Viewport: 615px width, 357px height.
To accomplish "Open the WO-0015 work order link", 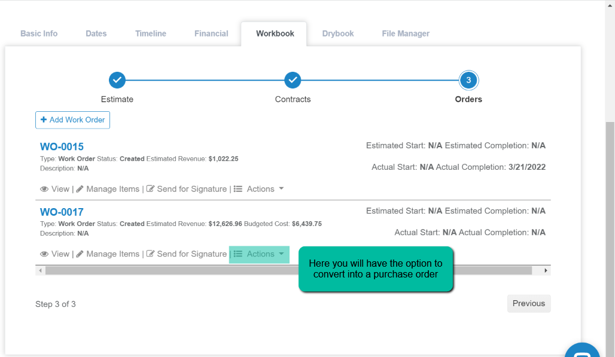I will [x=62, y=147].
